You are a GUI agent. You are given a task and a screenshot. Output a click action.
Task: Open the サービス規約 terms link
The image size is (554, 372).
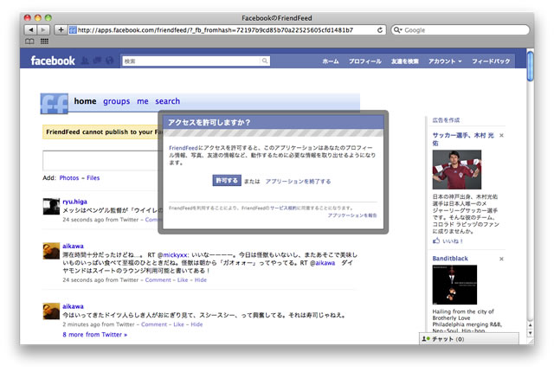point(283,208)
